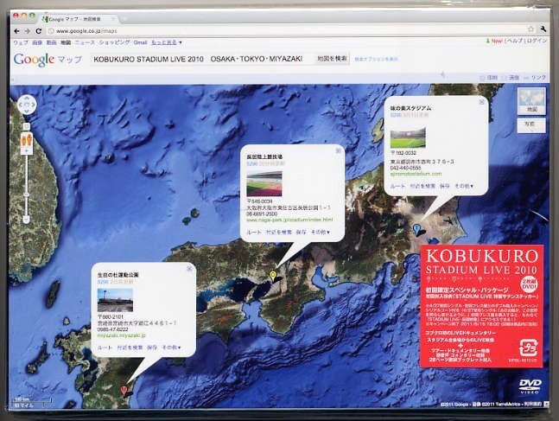Click ルート in the 味の素スタジアム bubble

point(397,186)
